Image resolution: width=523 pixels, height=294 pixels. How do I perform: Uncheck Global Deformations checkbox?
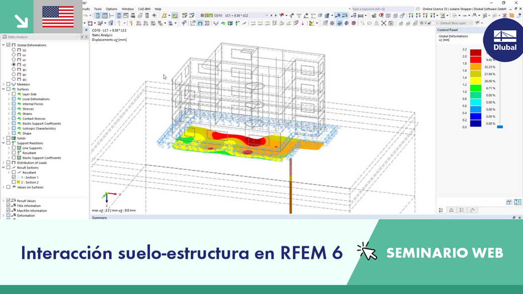click(x=9, y=45)
